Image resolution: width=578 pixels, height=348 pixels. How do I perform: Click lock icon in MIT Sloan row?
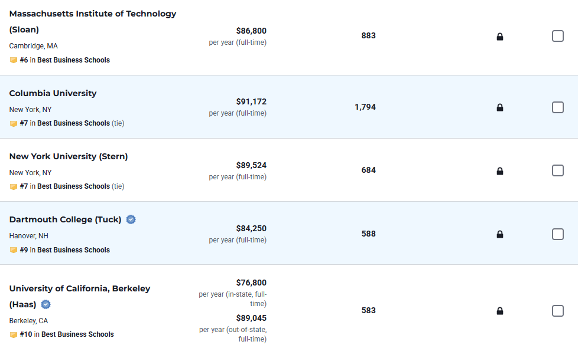tap(500, 37)
